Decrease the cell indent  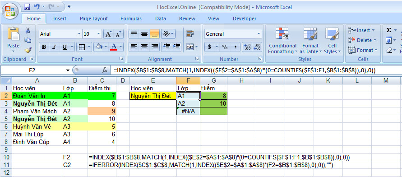(x=166, y=47)
